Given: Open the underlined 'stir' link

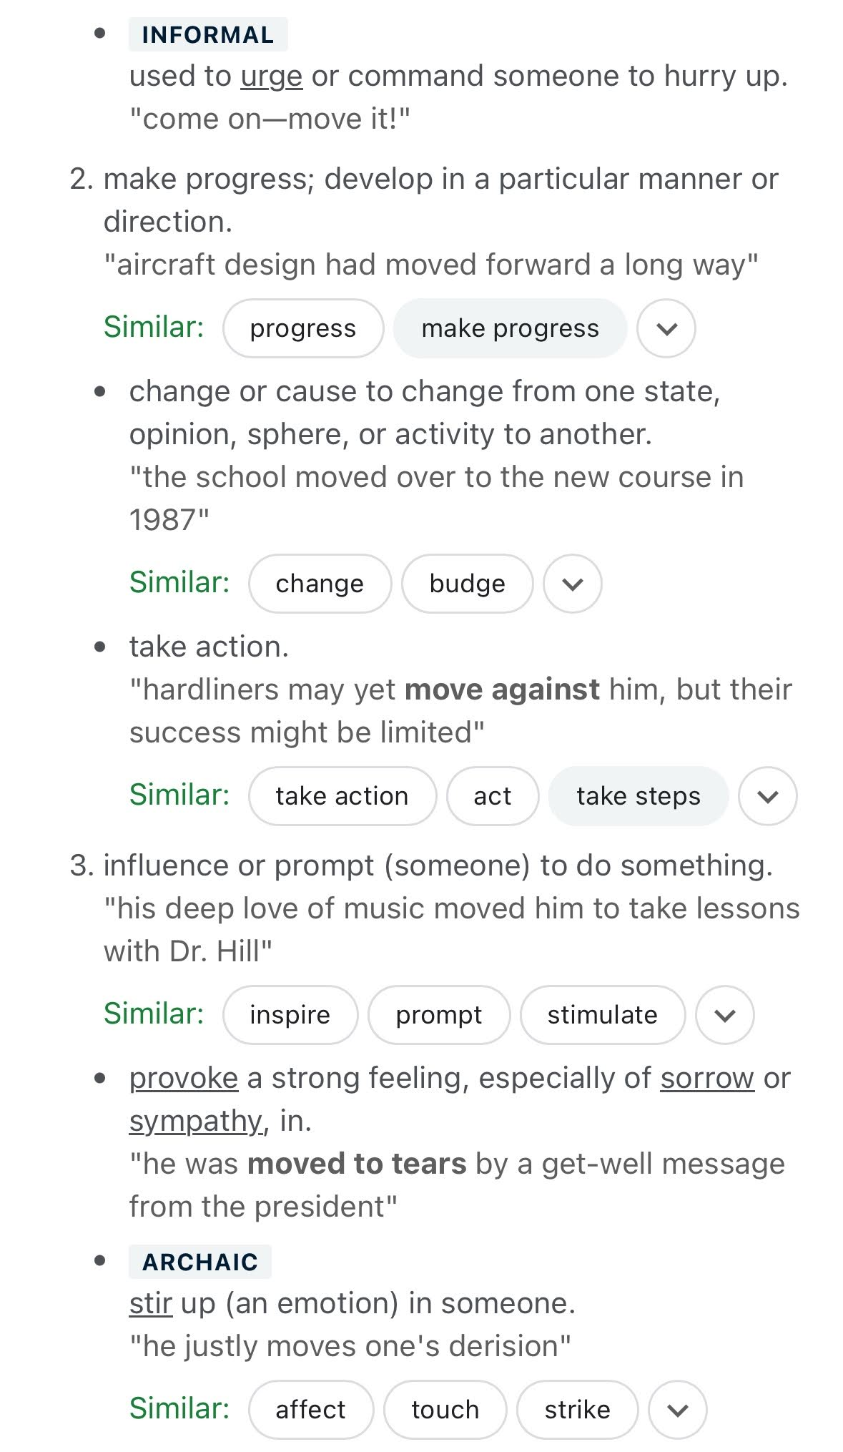Looking at the screenshot, I should pyautogui.click(x=150, y=1303).
